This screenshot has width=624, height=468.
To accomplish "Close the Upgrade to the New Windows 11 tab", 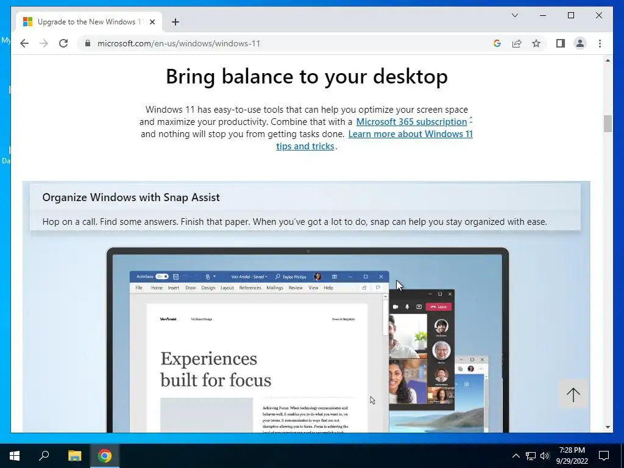I will [152, 22].
